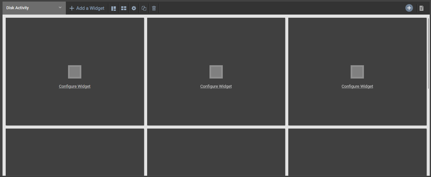Open the asymmetric dashboard layout icon
The height and width of the screenshot is (177, 431).
(114, 8)
